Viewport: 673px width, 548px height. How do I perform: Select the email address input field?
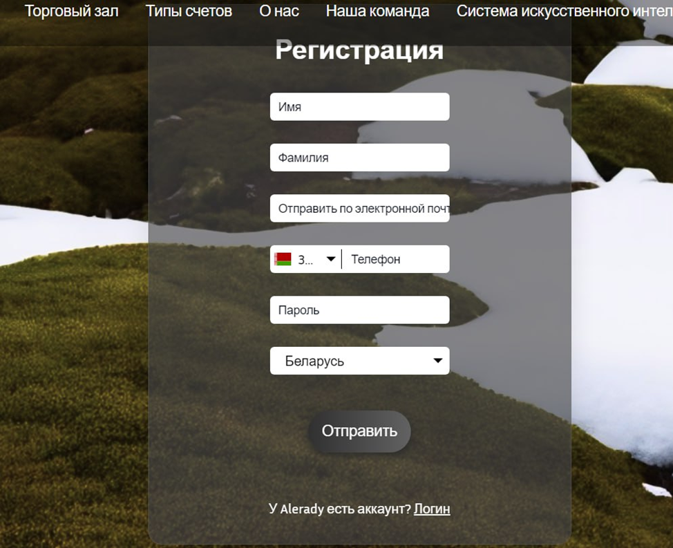tap(360, 208)
